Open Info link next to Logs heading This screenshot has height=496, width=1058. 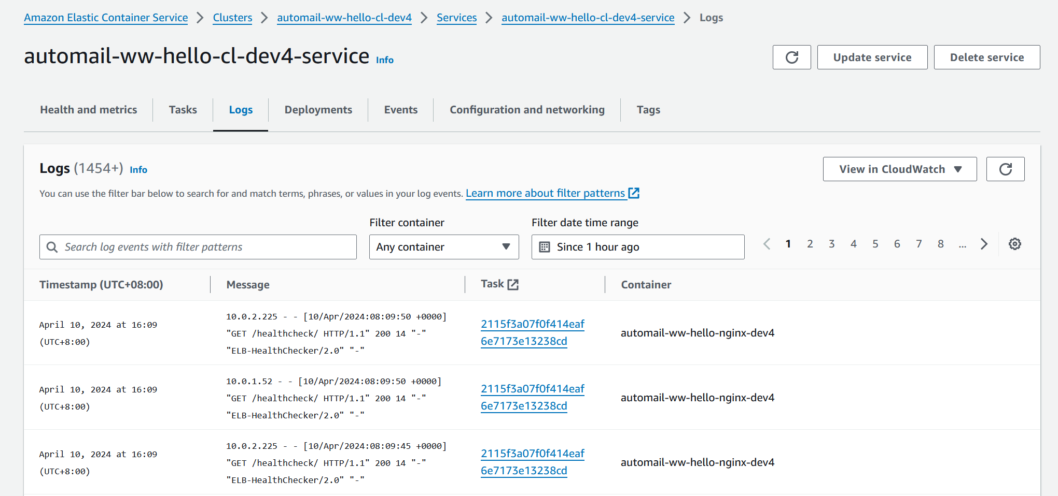pyautogui.click(x=138, y=170)
